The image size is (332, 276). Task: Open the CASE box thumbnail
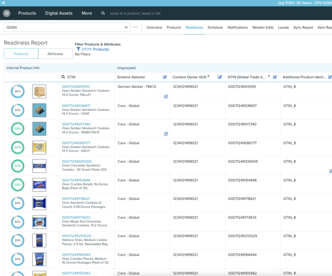click(39, 110)
